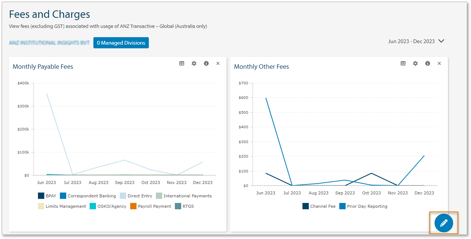Click the pencil edit icon
Image resolution: width=471 pixels, height=239 pixels.
pyautogui.click(x=443, y=223)
